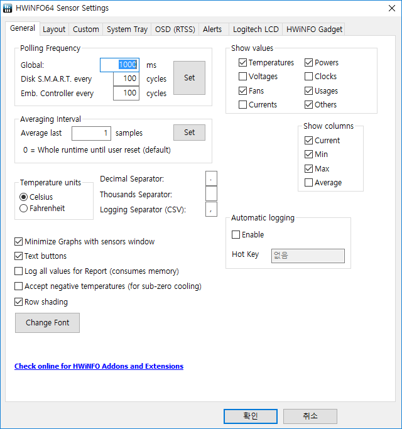The width and height of the screenshot is (402, 429).
Task: Click the Hot Key input box
Action: [x=308, y=256]
